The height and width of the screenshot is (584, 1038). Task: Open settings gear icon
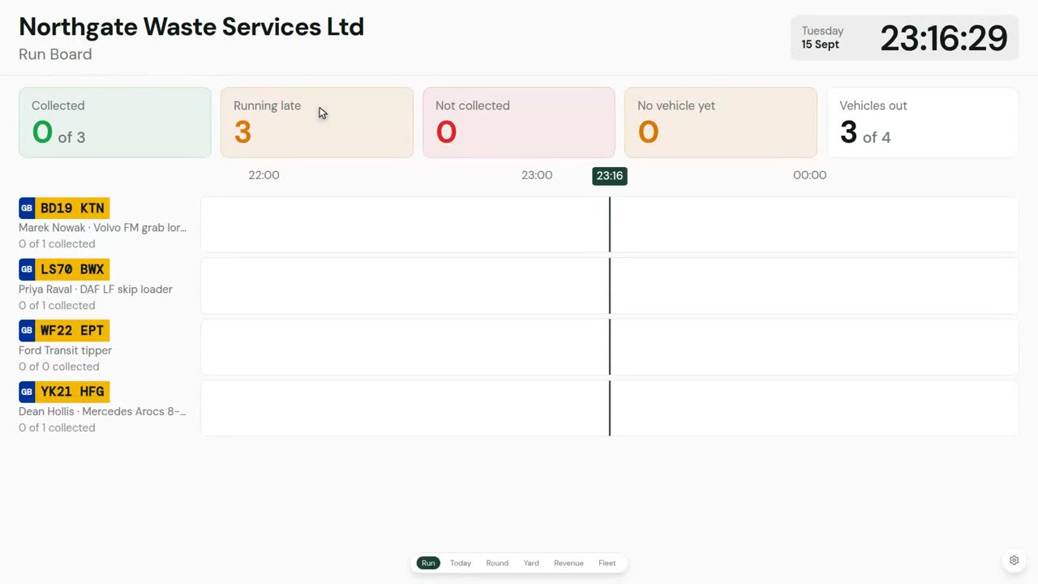pos(1014,560)
